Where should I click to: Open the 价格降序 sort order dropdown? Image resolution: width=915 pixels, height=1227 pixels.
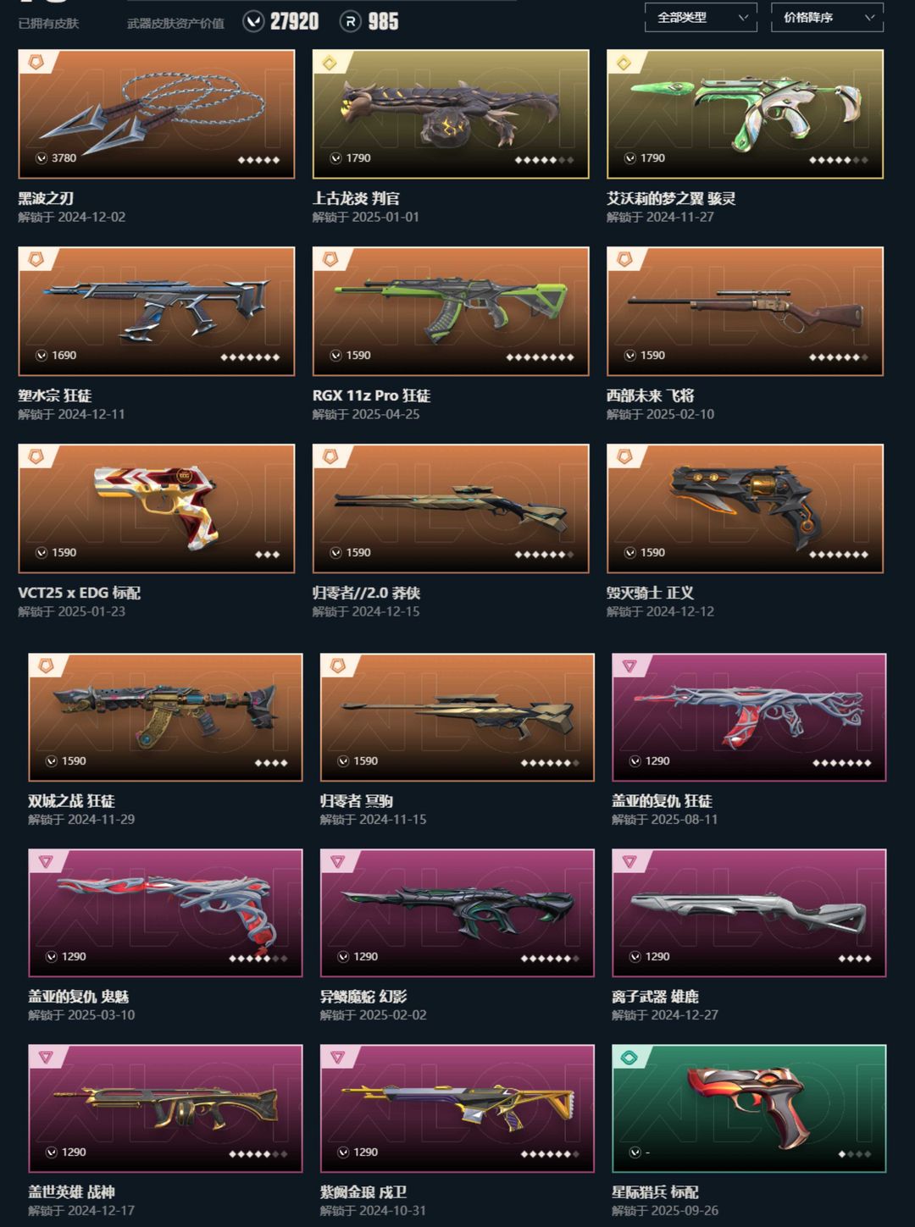(827, 17)
